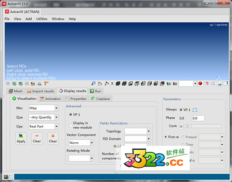This screenshot has height=182, width=232.
Task: Select the First result radio button
Action: (166, 137)
